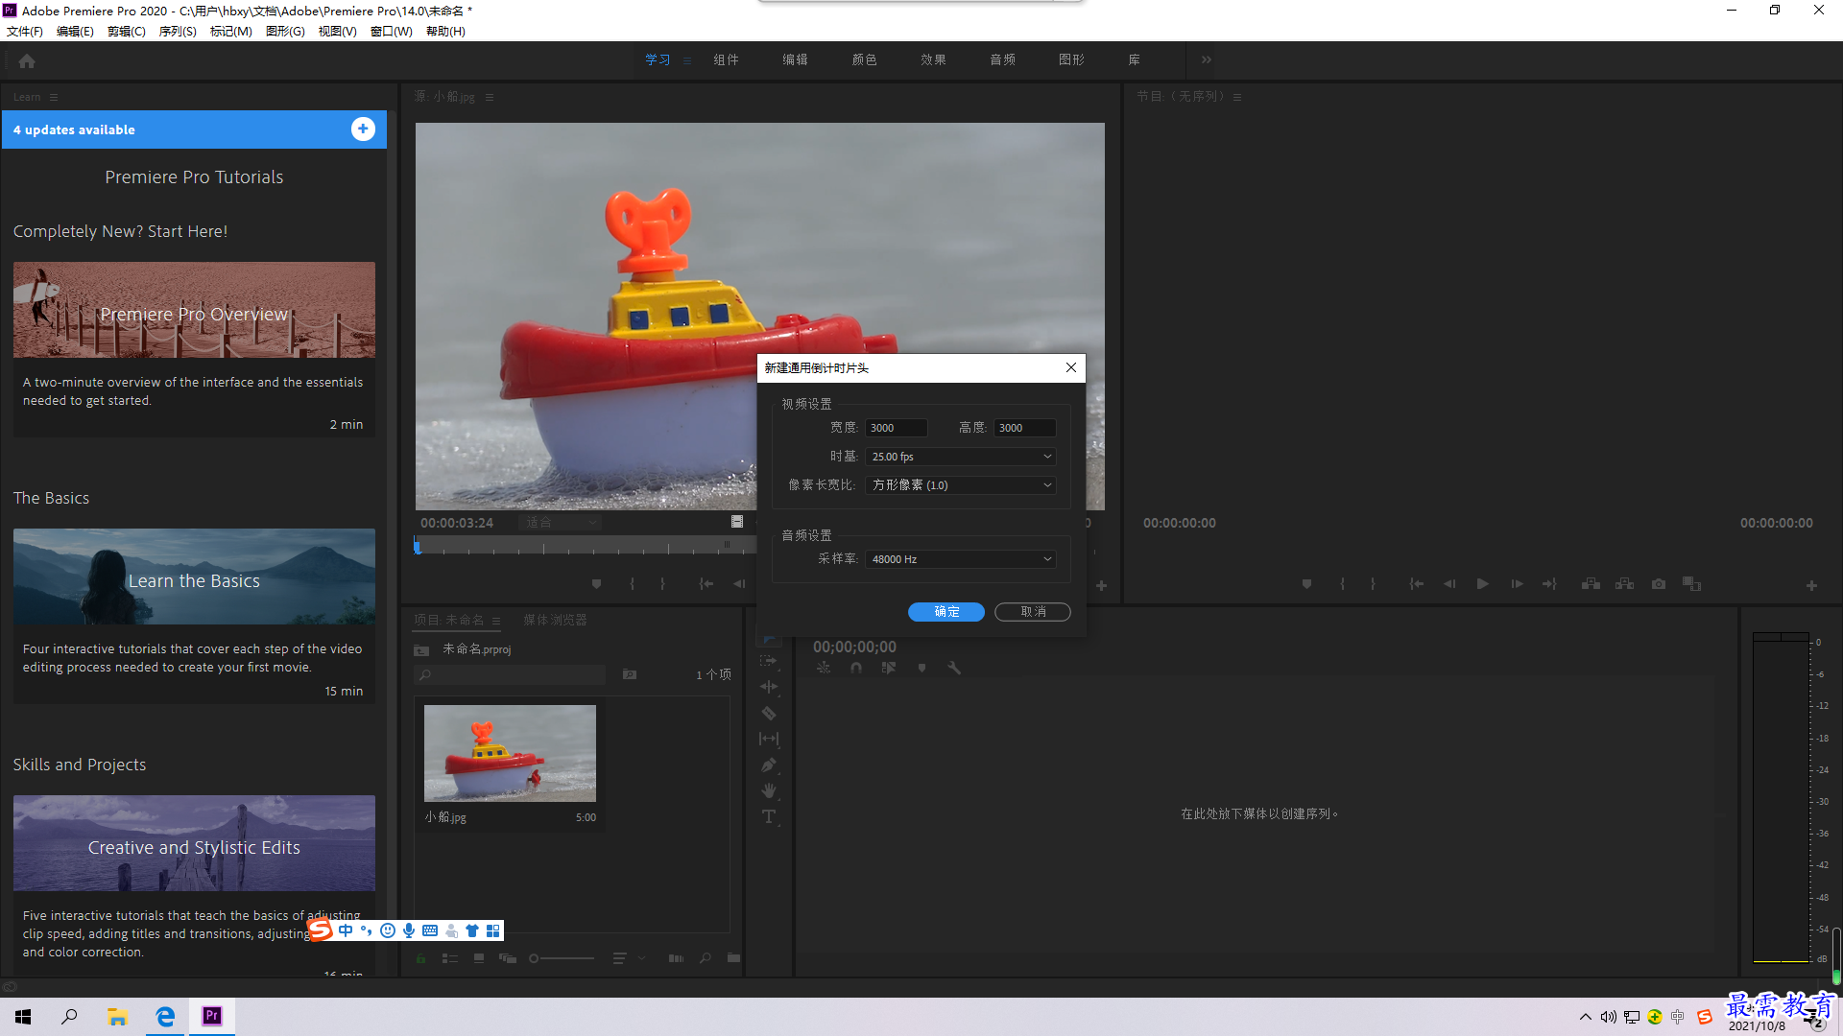Switch Project panel to List view
The height and width of the screenshot is (1036, 1843).
(x=449, y=957)
